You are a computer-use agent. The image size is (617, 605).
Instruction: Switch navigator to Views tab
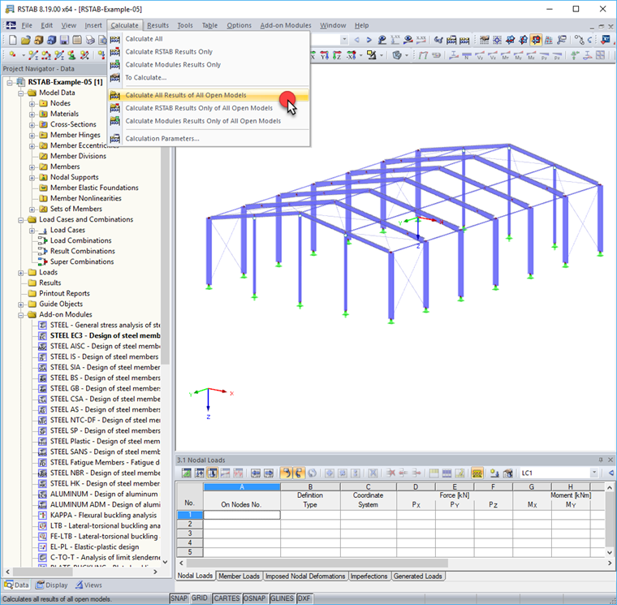[89, 586]
